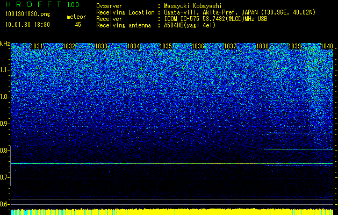Select the 1840 time marker

click(x=327, y=46)
